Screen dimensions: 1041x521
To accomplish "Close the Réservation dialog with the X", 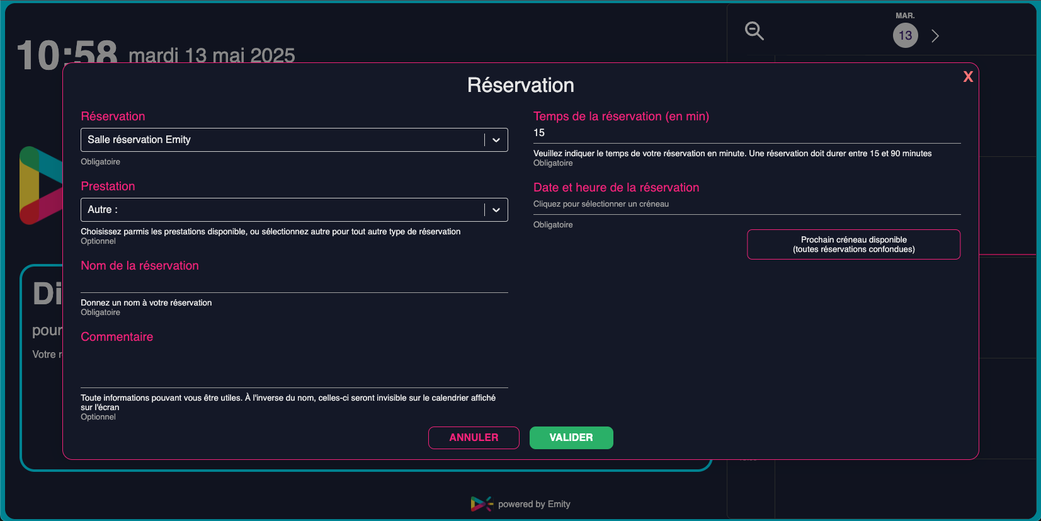I will 968,77.
